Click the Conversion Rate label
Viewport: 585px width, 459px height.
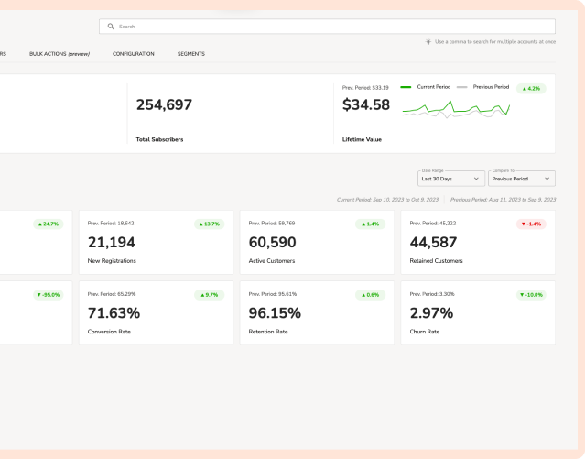(x=109, y=332)
